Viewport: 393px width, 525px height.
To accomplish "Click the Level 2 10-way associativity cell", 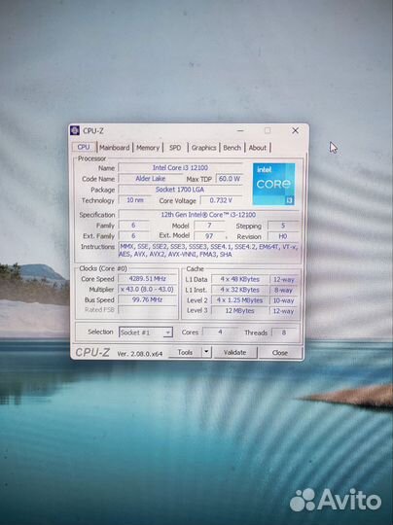I will (x=284, y=300).
